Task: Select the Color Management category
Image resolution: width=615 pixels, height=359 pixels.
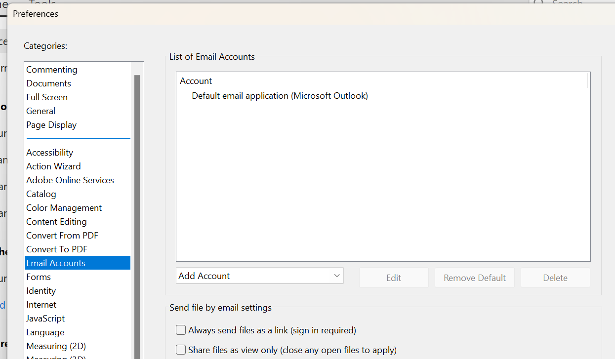Action: [64, 207]
